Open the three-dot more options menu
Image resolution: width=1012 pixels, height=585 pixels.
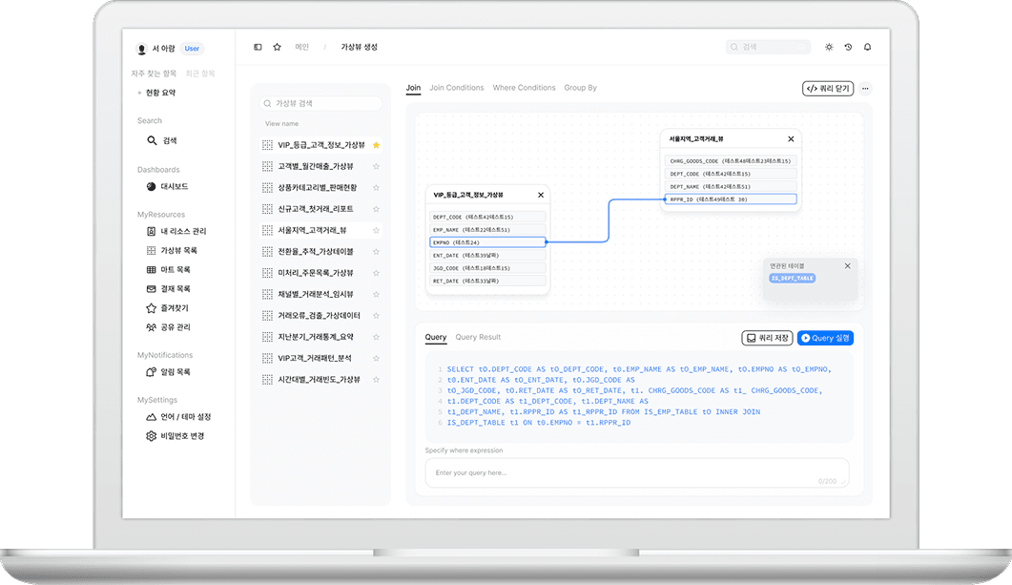click(x=865, y=89)
